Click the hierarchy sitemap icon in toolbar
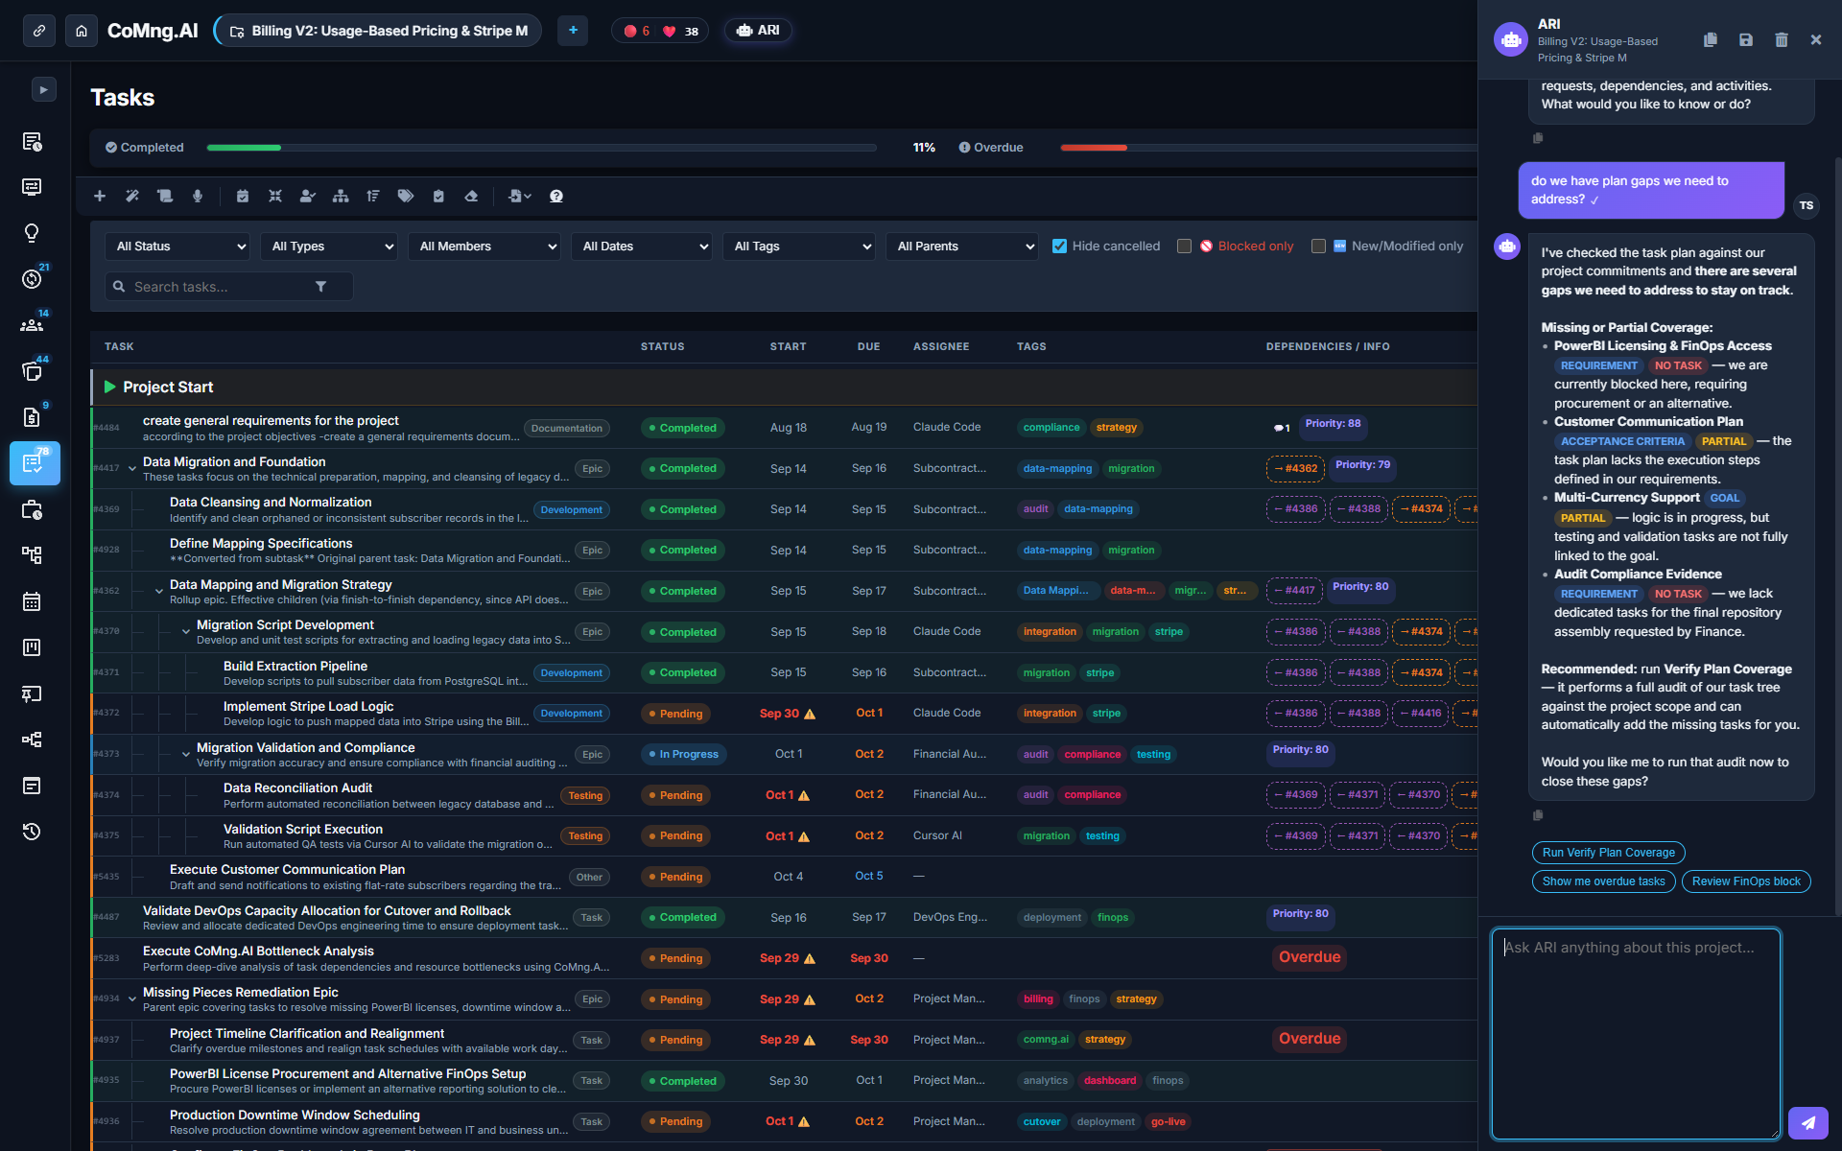Image resolution: width=1842 pixels, height=1151 pixels. click(341, 196)
